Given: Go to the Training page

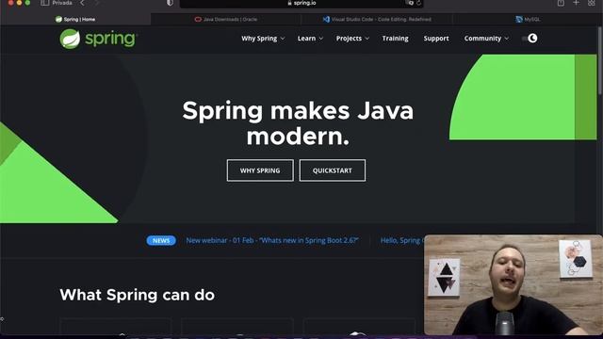Looking at the screenshot, I should [x=395, y=39].
